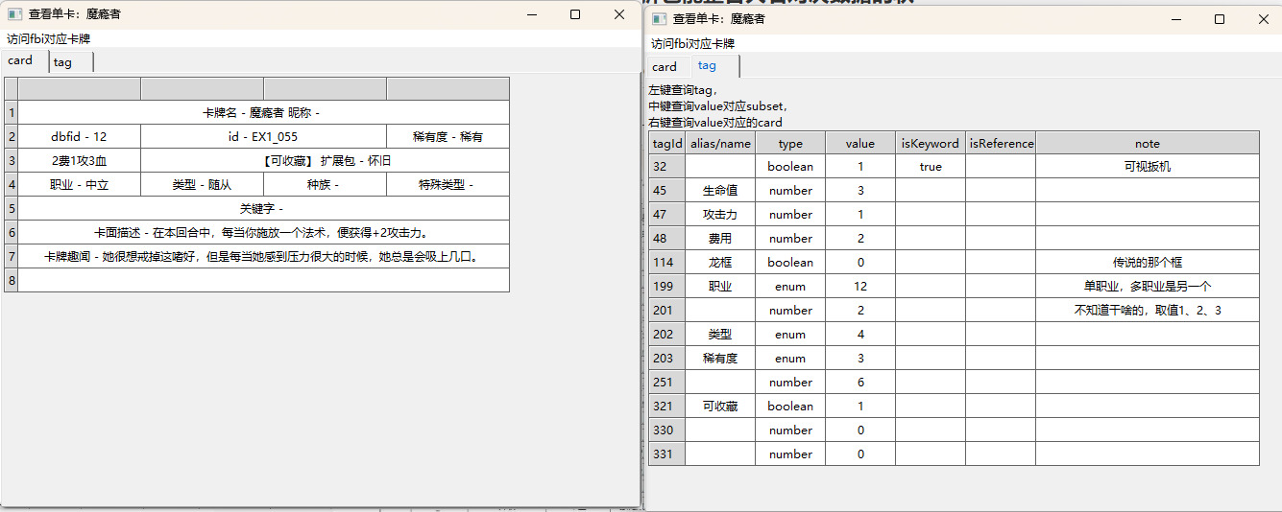Click the '生命值' alias cell
1282x512 pixels.
(x=720, y=191)
